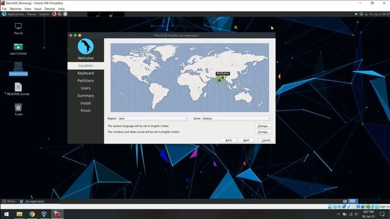Click the workspace switcher in bottom panel
390x219 pixels.
pyautogui.click(x=353, y=201)
